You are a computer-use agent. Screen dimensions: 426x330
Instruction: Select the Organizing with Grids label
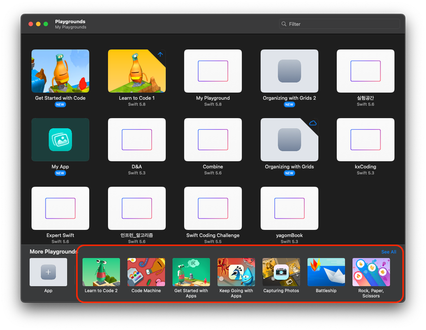point(289,166)
